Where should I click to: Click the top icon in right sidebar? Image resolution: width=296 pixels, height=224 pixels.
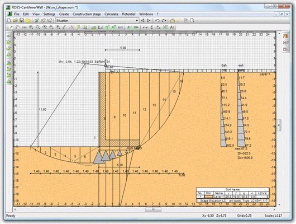pyautogui.click(x=285, y=36)
